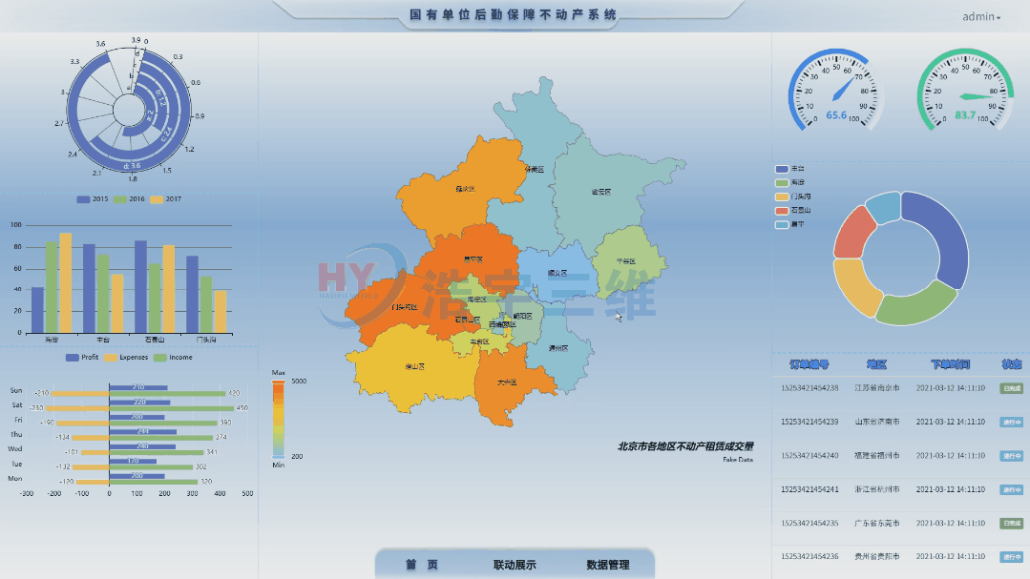Click the 状态 column header
Image resolution: width=1030 pixels, height=579 pixels.
point(1012,364)
